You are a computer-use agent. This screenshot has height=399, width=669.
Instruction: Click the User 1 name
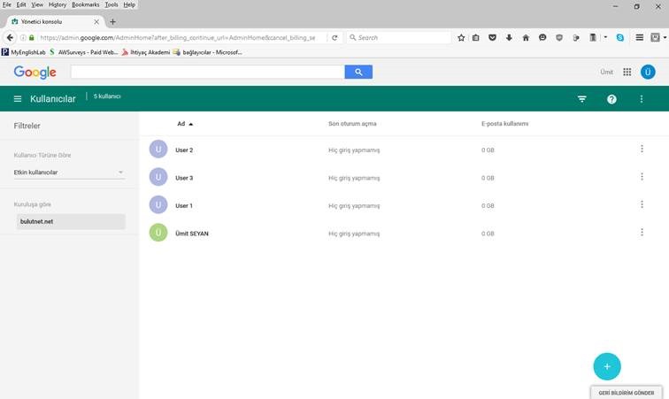pos(184,205)
